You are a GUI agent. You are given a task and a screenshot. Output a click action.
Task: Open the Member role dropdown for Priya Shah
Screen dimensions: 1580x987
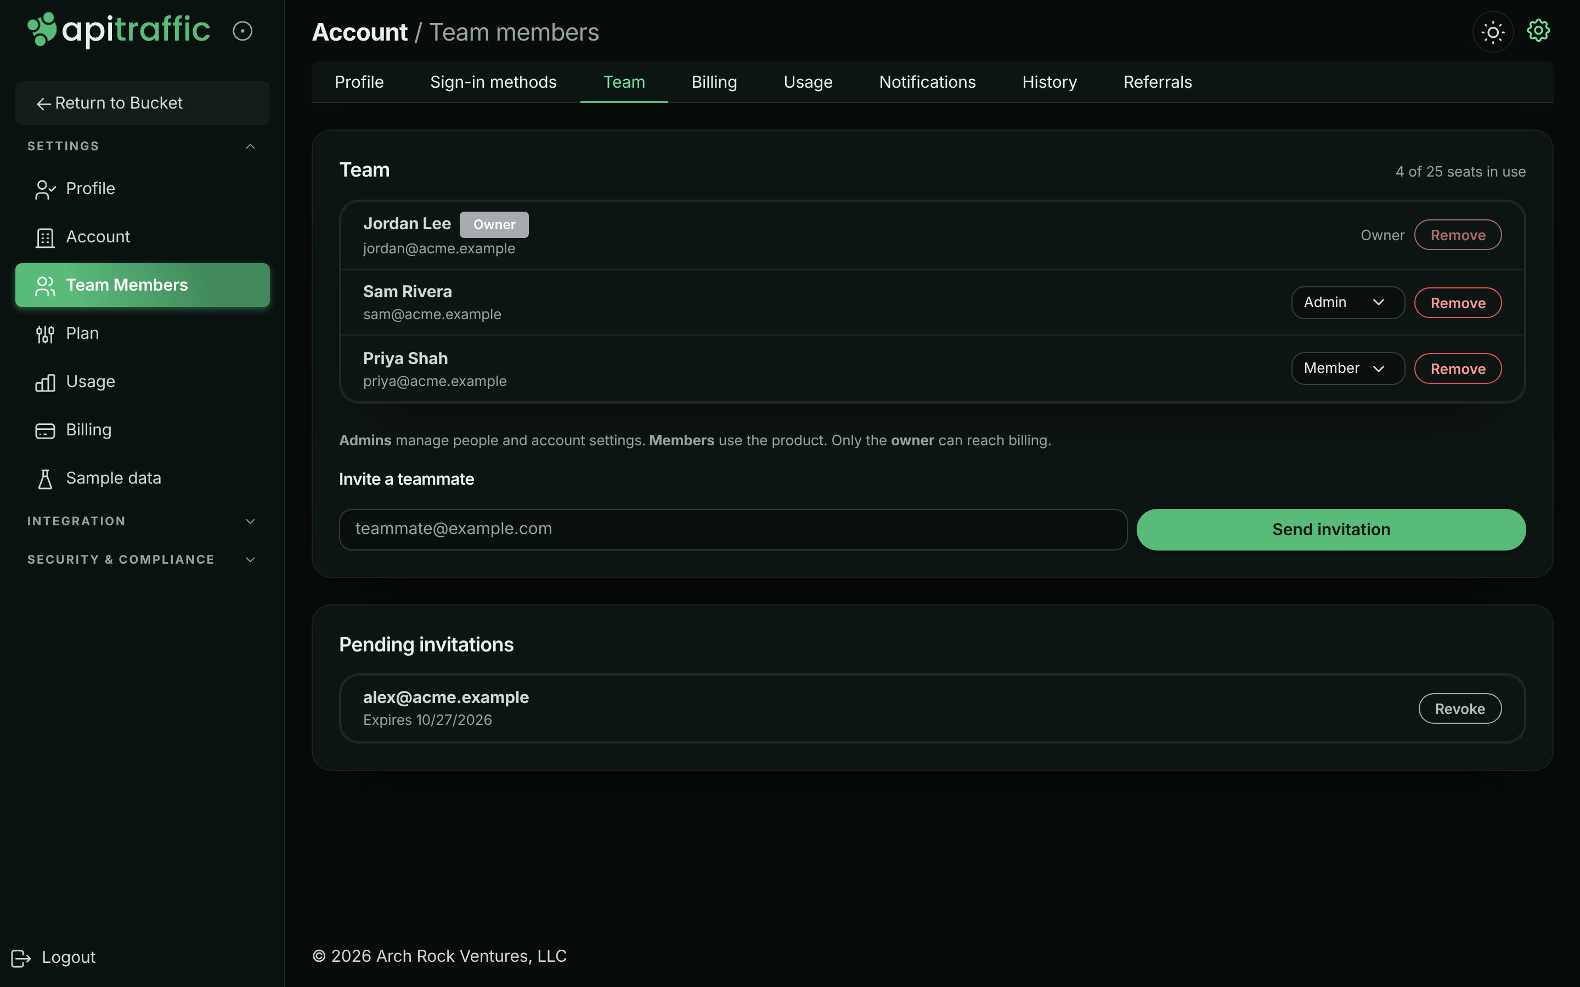[x=1347, y=368]
